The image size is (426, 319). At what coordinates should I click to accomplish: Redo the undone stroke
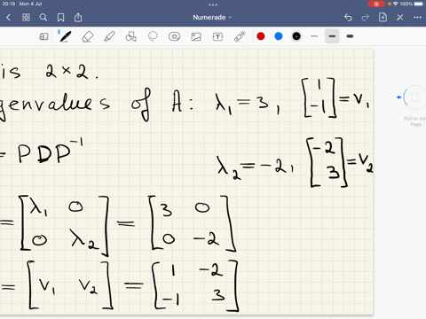(366, 18)
